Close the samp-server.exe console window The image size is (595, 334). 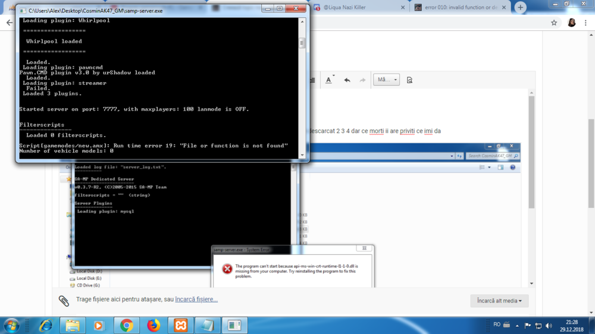click(x=296, y=8)
